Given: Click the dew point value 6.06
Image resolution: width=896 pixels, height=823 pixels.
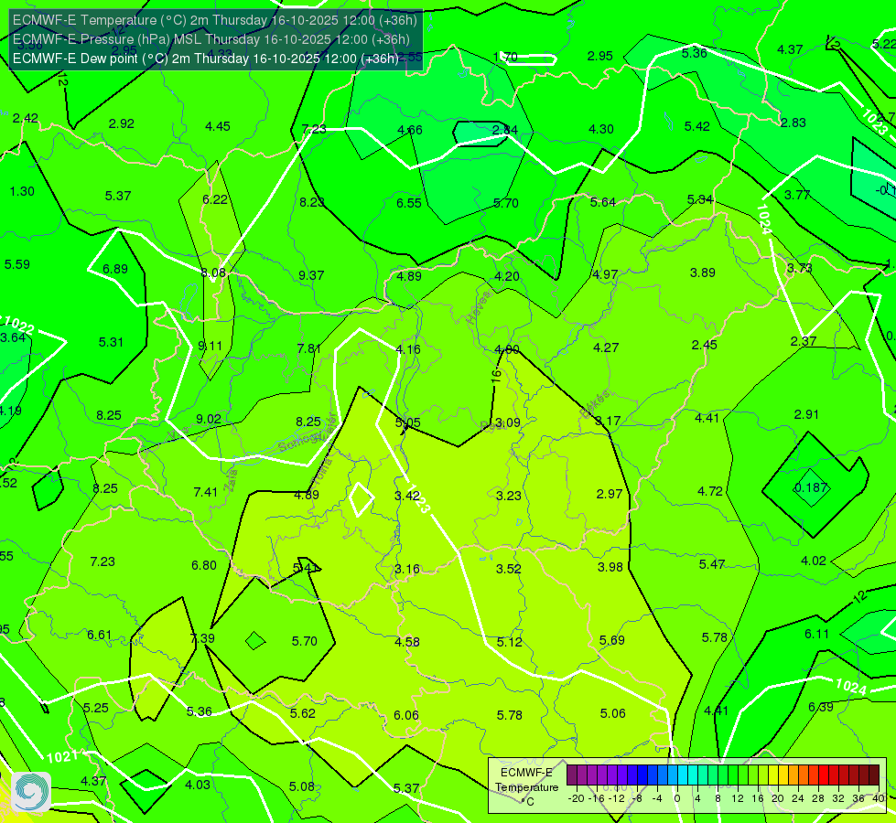Looking at the screenshot, I should pyautogui.click(x=406, y=714).
